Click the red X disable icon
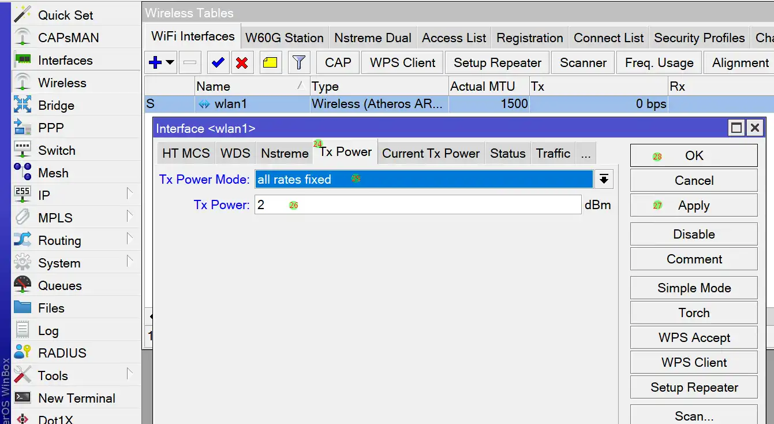Viewport: 774px width, 424px height. click(x=242, y=62)
